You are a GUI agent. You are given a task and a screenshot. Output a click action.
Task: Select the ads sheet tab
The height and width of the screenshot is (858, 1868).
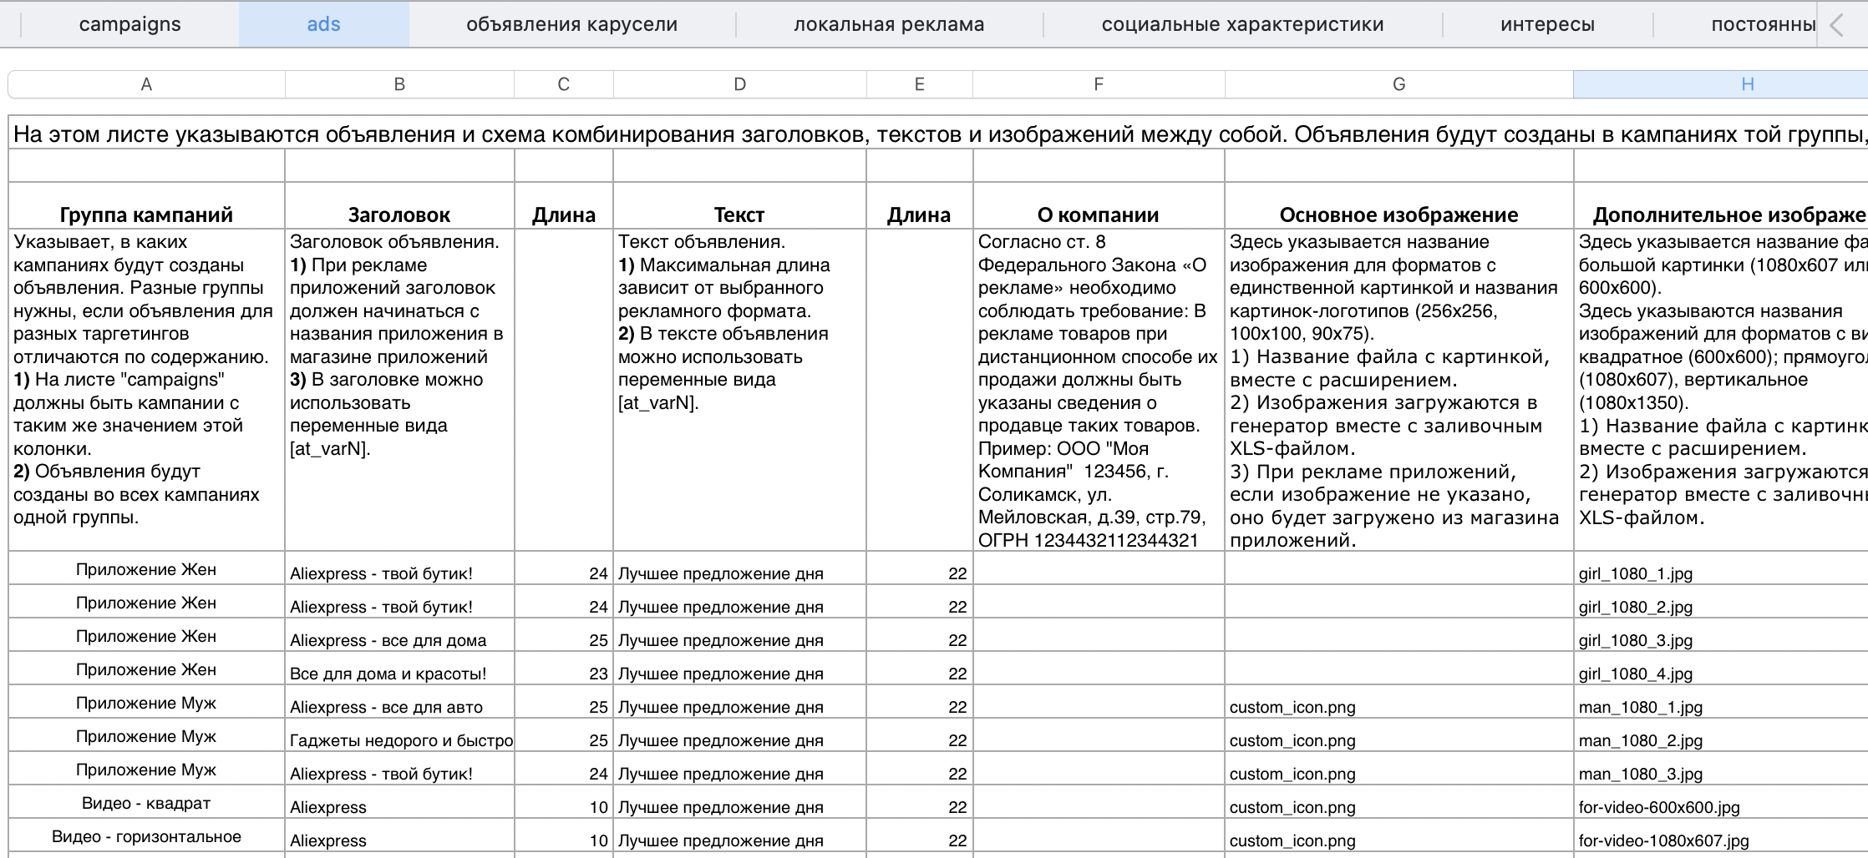click(x=323, y=24)
